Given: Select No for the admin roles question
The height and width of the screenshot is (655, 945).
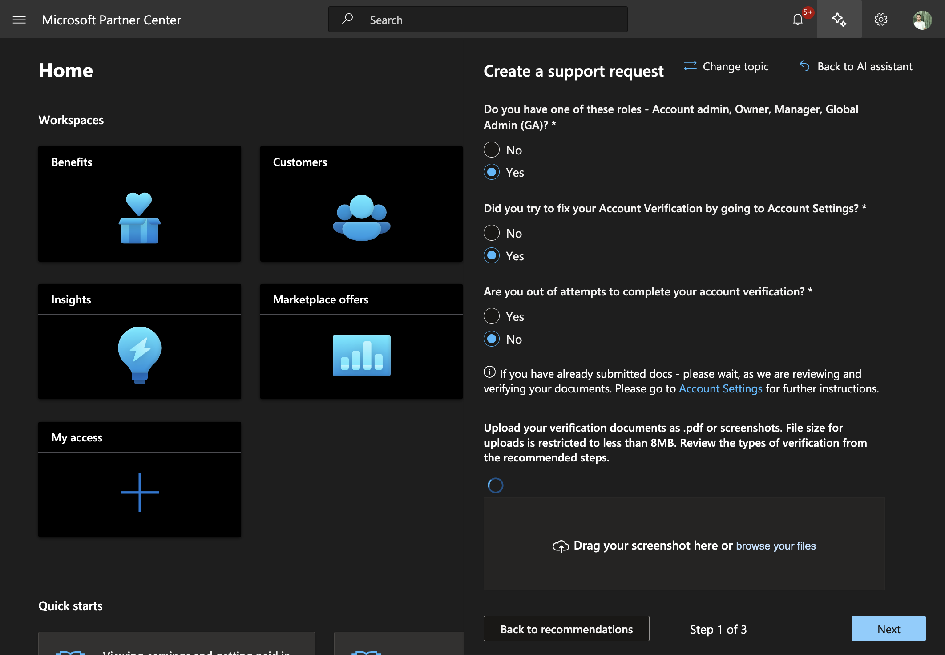Looking at the screenshot, I should (x=492, y=150).
